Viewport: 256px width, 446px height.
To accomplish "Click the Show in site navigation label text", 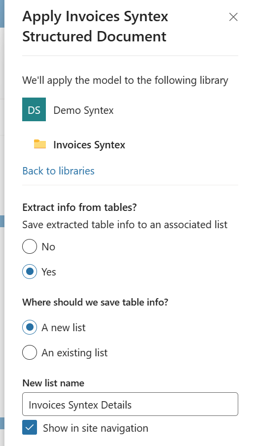I will [95, 428].
